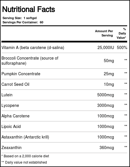Click the Carrot Seed Oil row label
This screenshot has width=130, height=167.
tap(15, 84)
